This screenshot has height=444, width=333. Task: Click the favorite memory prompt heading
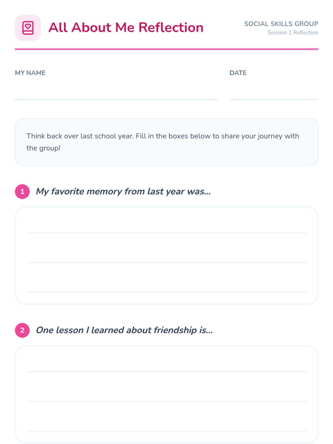pyautogui.click(x=123, y=191)
